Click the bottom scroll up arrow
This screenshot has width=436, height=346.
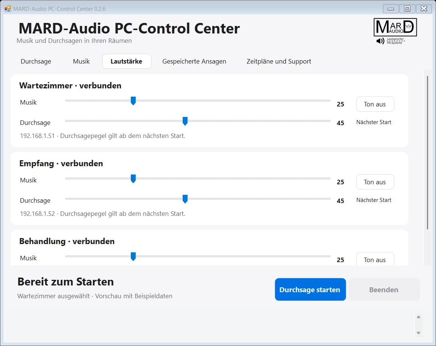pos(418,317)
